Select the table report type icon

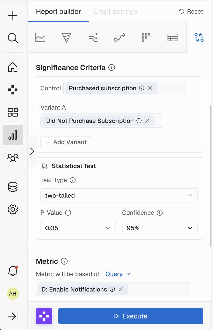(x=172, y=37)
